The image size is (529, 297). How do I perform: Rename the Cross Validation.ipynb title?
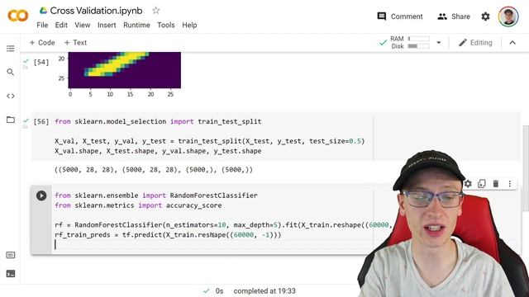pos(96,11)
